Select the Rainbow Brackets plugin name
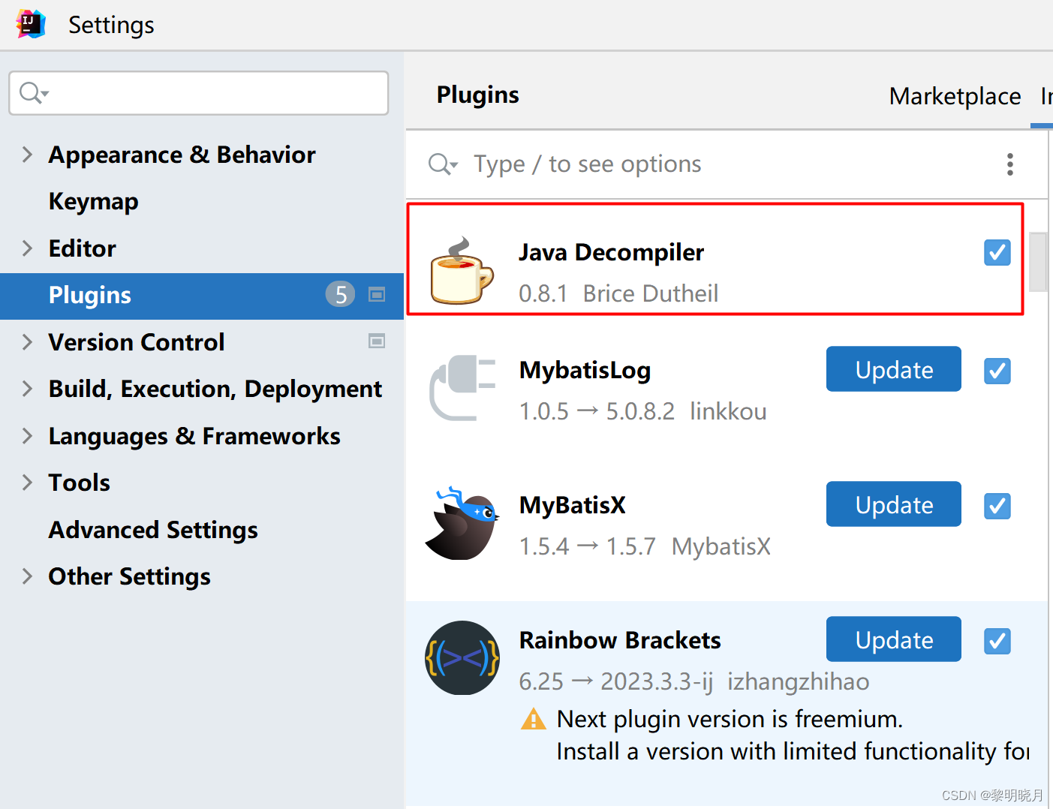This screenshot has width=1053, height=809. tap(620, 640)
